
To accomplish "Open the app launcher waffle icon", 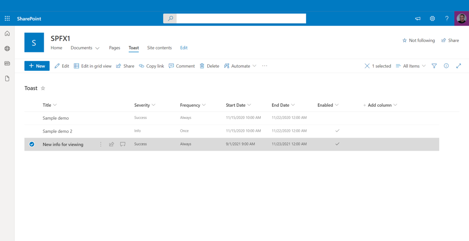I will pos(7,19).
